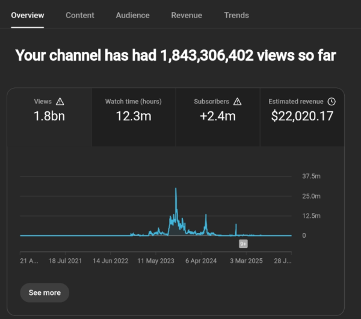Switch to the Overview tab
Viewport: 361px width, 319px height.
click(27, 15)
